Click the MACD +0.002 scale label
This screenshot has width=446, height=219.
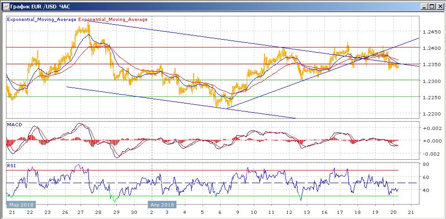coord(431,128)
